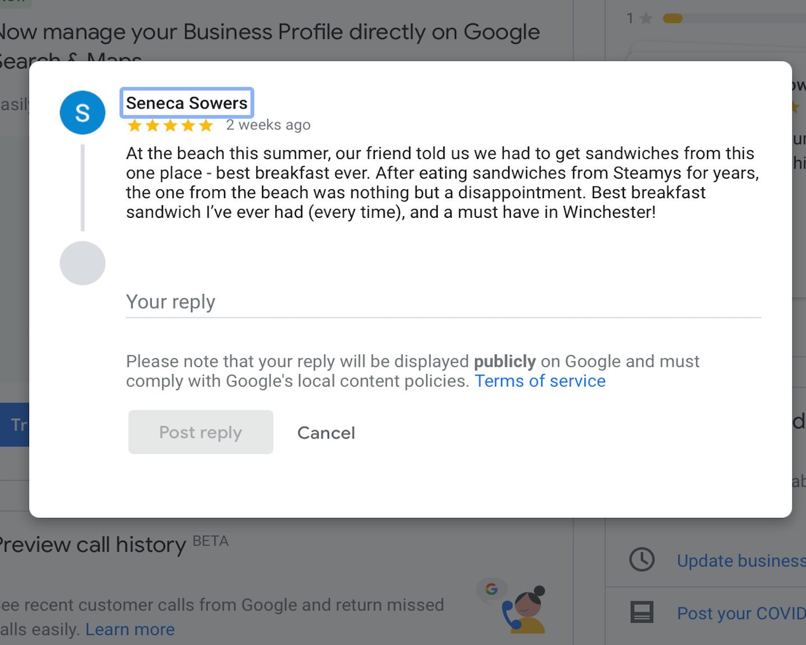Open the Terms of service link
This screenshot has width=806, height=645.
coord(540,381)
